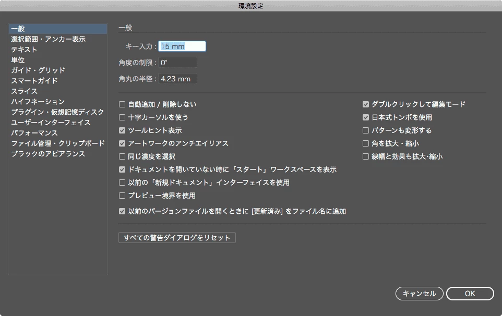The width and height of the screenshot is (502, 316).
Task: Switch to テキスト preferences
Action: coord(24,50)
